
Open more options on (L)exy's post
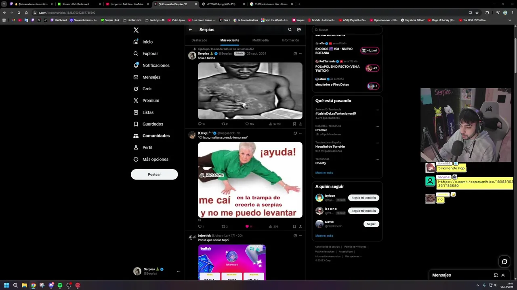pos(301,133)
